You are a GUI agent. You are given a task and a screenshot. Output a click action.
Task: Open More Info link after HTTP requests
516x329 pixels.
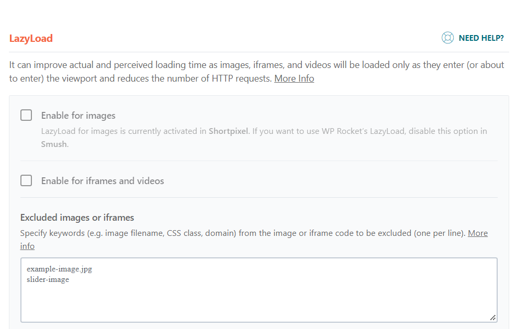click(294, 78)
